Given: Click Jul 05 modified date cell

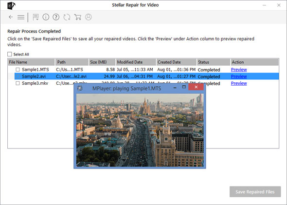Looking at the screenshot, I should 135,70.
